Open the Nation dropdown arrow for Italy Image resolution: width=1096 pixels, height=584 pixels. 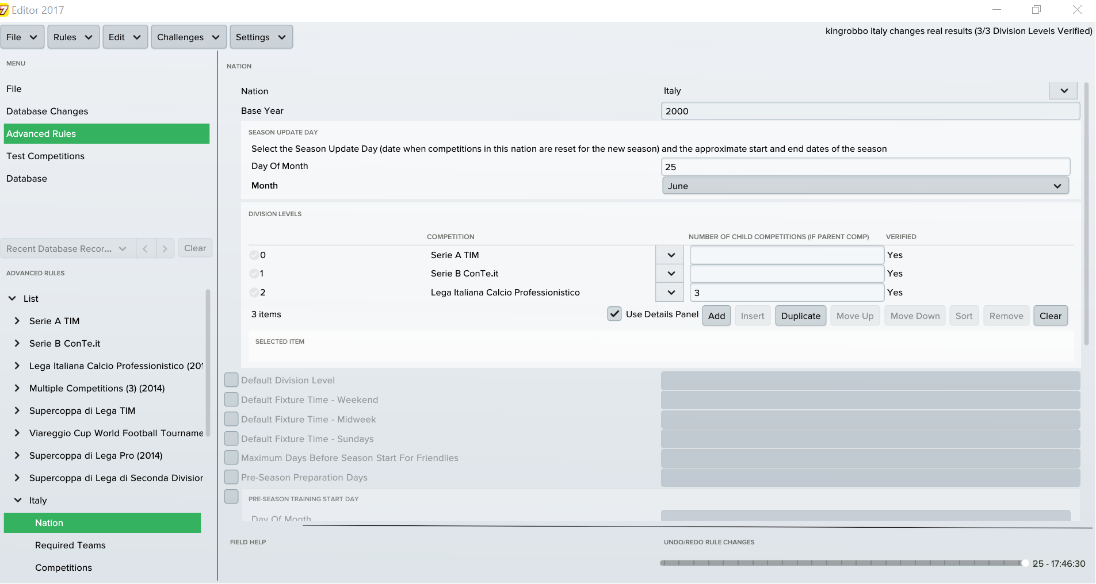[1063, 91]
